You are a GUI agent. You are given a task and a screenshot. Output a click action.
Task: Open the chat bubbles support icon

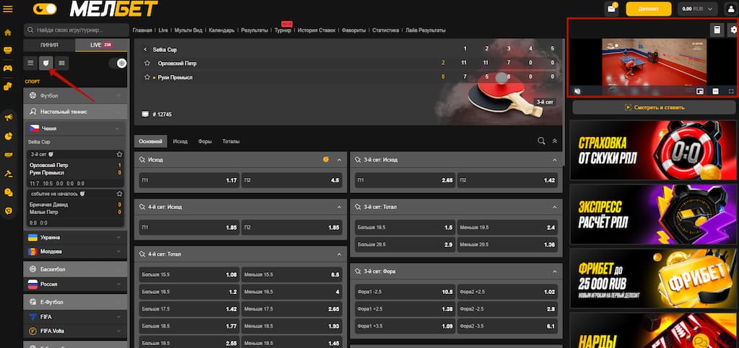point(7,192)
